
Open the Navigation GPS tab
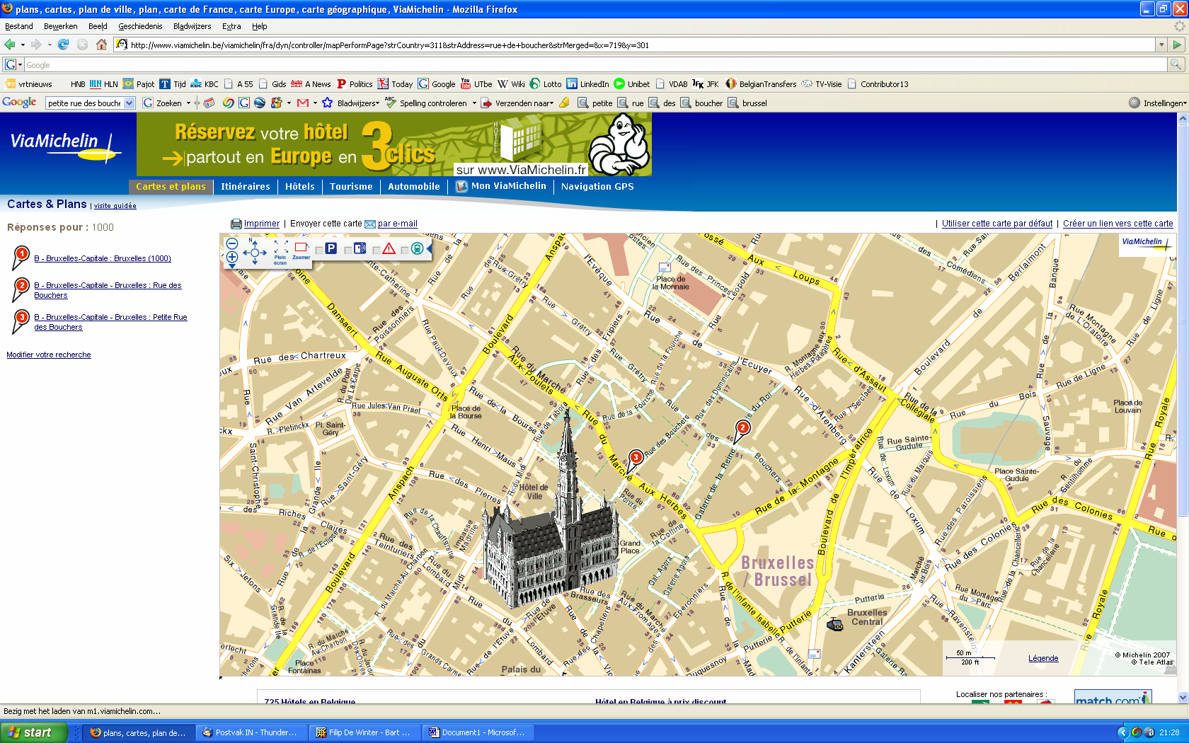coord(597,187)
